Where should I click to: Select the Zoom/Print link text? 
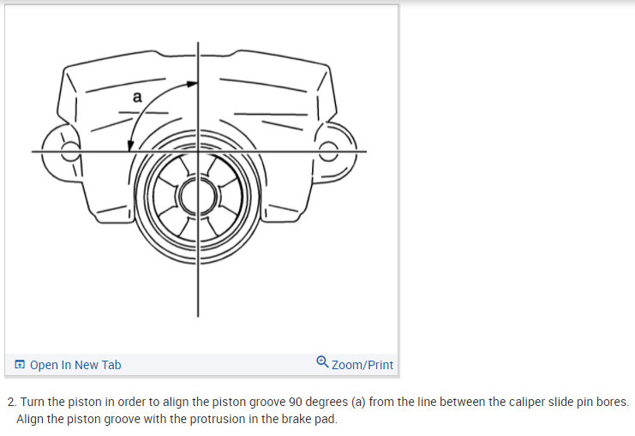point(362,365)
